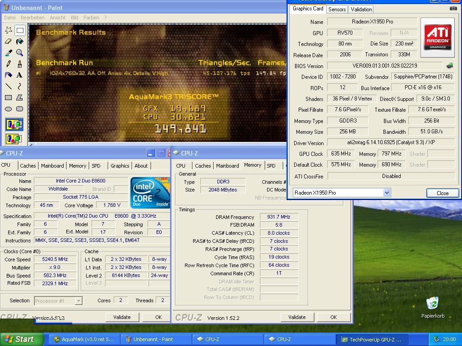Enable transparent selection mode in Paint options

click(x=14, y=138)
